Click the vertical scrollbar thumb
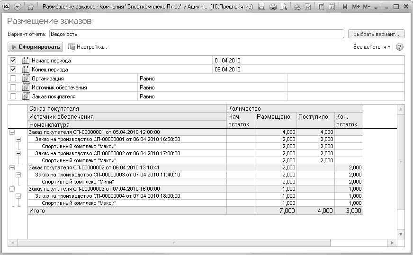This screenshot has width=413, height=255. tap(401, 162)
